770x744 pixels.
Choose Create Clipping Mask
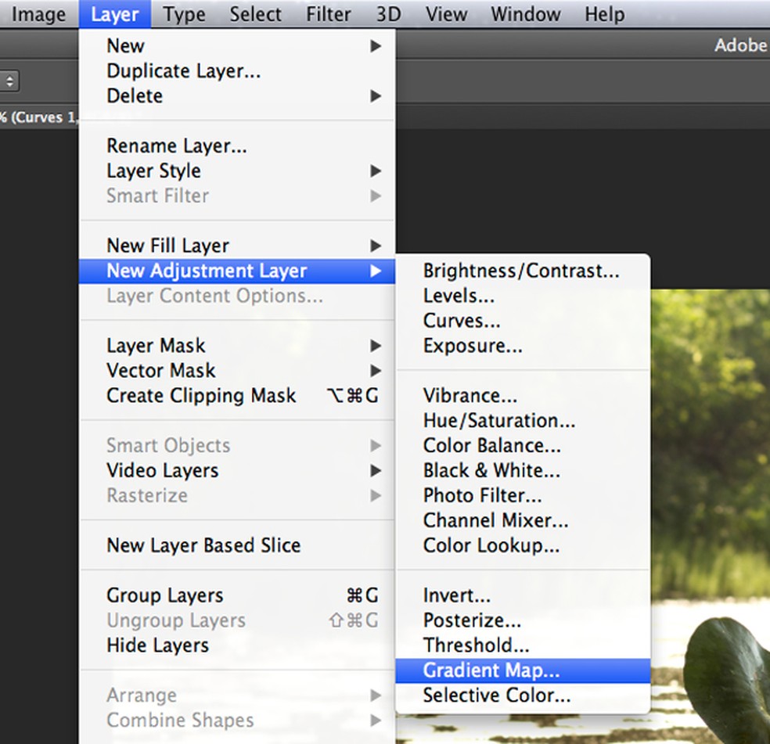(x=202, y=396)
